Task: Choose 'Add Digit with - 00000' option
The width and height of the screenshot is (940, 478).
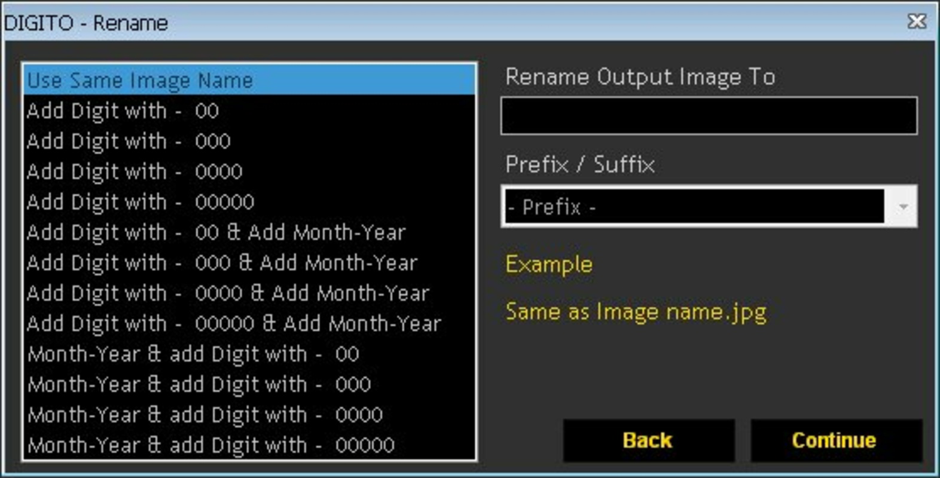Action: pos(249,202)
